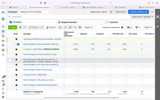Click the green Crea button
The width and height of the screenshot is (160, 100).
click(x=12, y=27)
